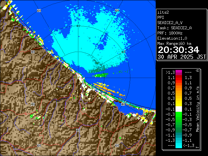Image resolution: width=208 pixels, height=156 pixels.
Task: Click the '20:30:34' timestamp
Action: 178,50
